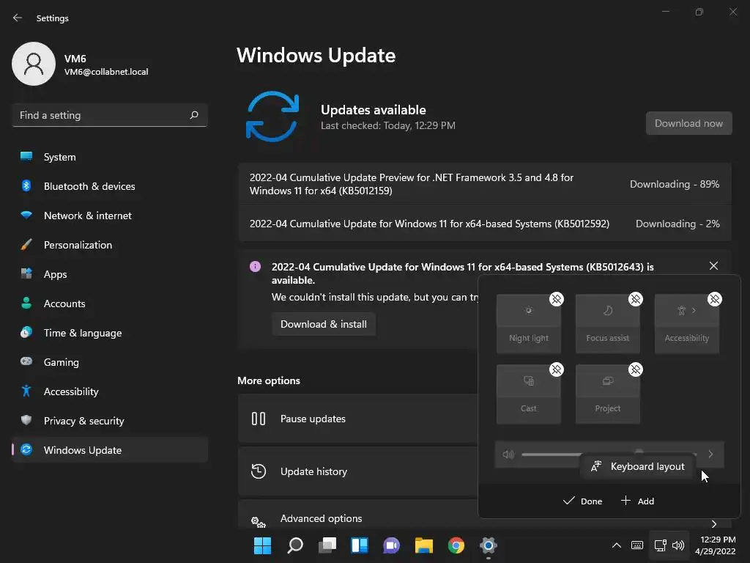Select the Cast quick settings tile
The image size is (750, 563).
(x=529, y=394)
